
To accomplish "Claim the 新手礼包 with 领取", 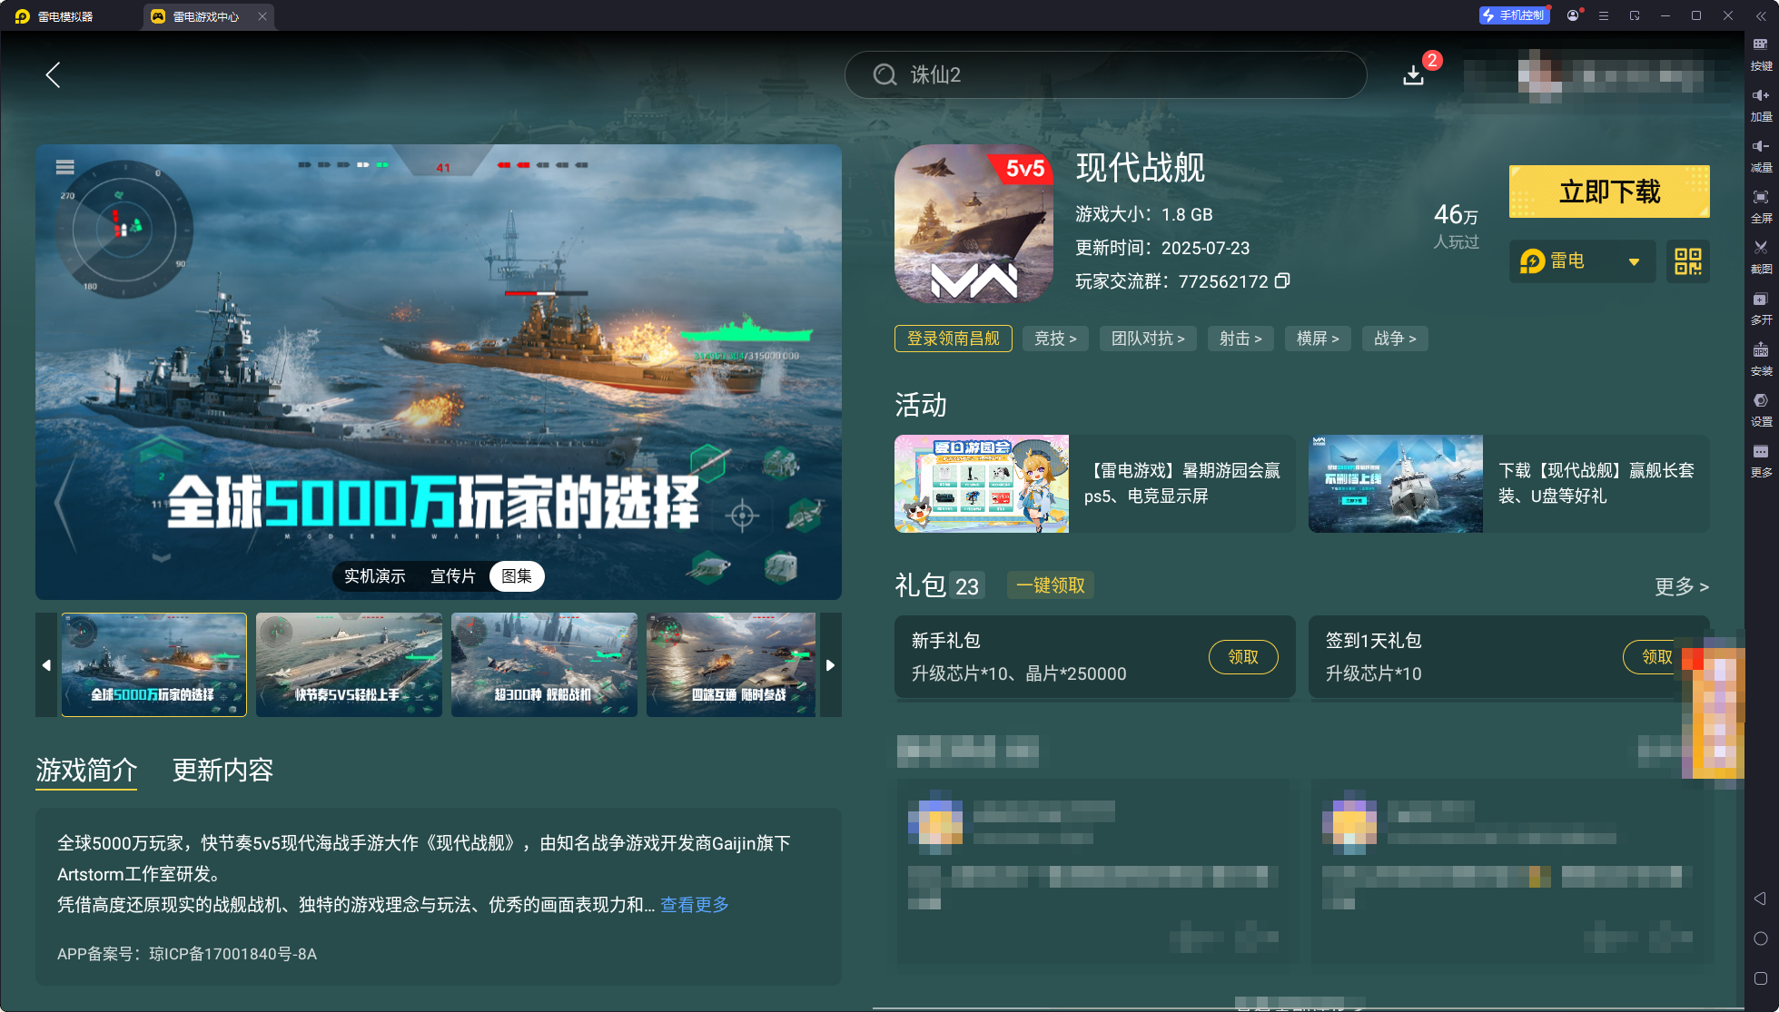I will click(1243, 657).
